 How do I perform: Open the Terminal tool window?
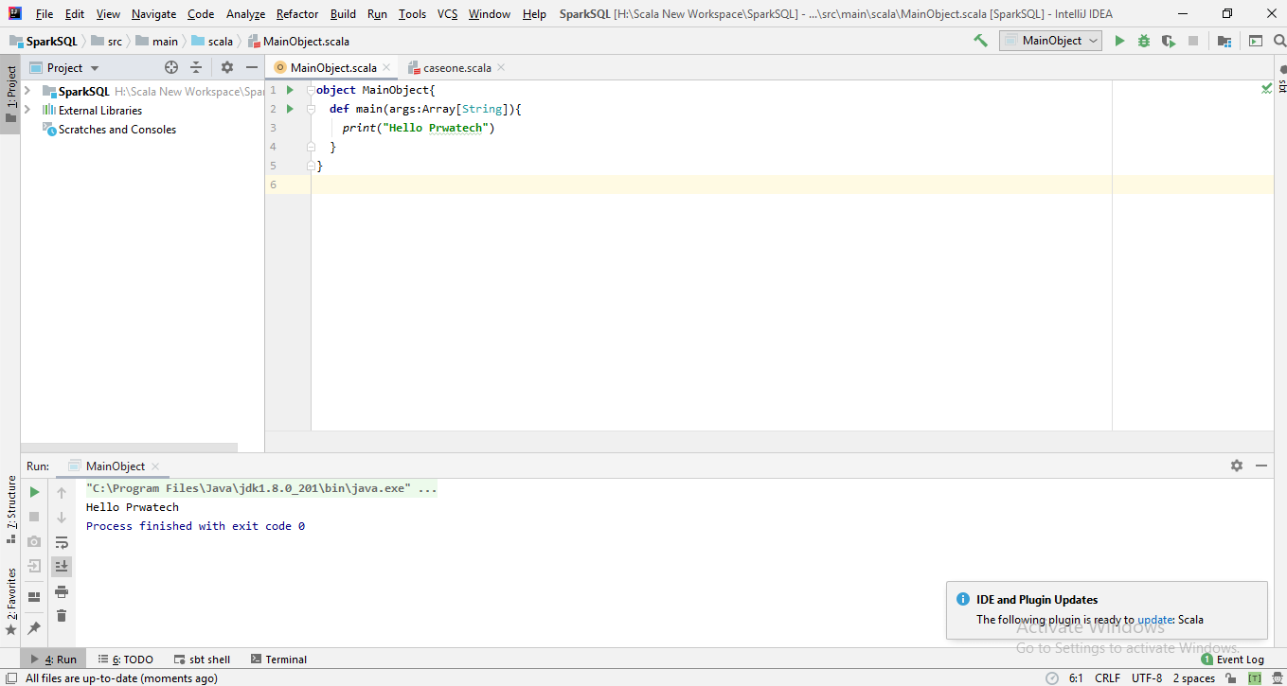278,660
